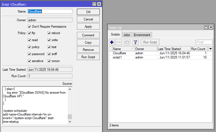The image size is (216, 132).
Task: Click the Owner field showing admin
Action: (50, 20)
